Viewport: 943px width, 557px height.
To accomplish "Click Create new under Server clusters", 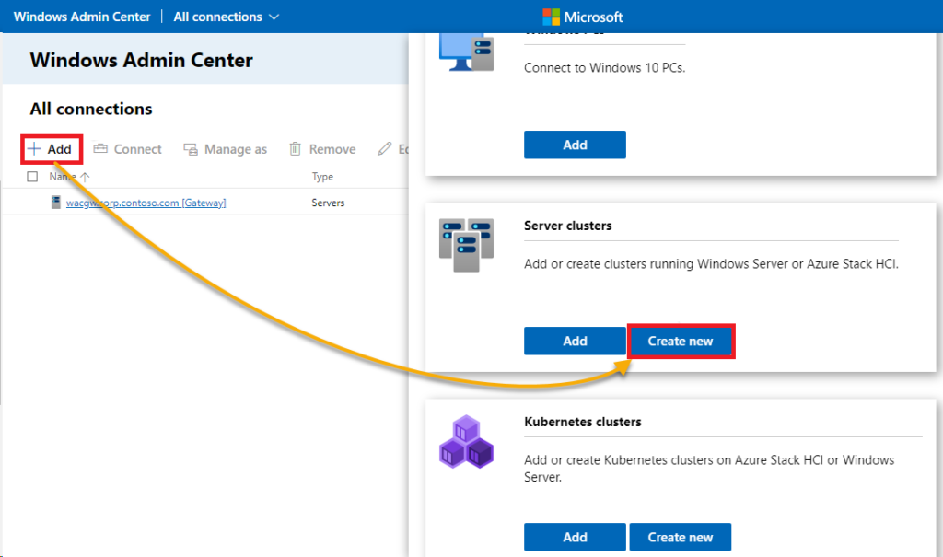I will [x=681, y=341].
